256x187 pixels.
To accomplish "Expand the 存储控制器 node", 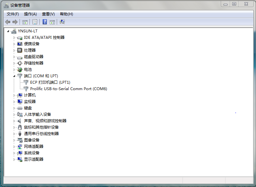I will pos(14,63).
